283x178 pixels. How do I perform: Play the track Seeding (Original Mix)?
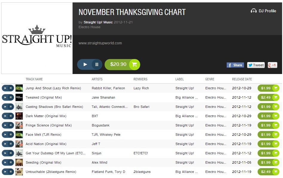pos(5,162)
